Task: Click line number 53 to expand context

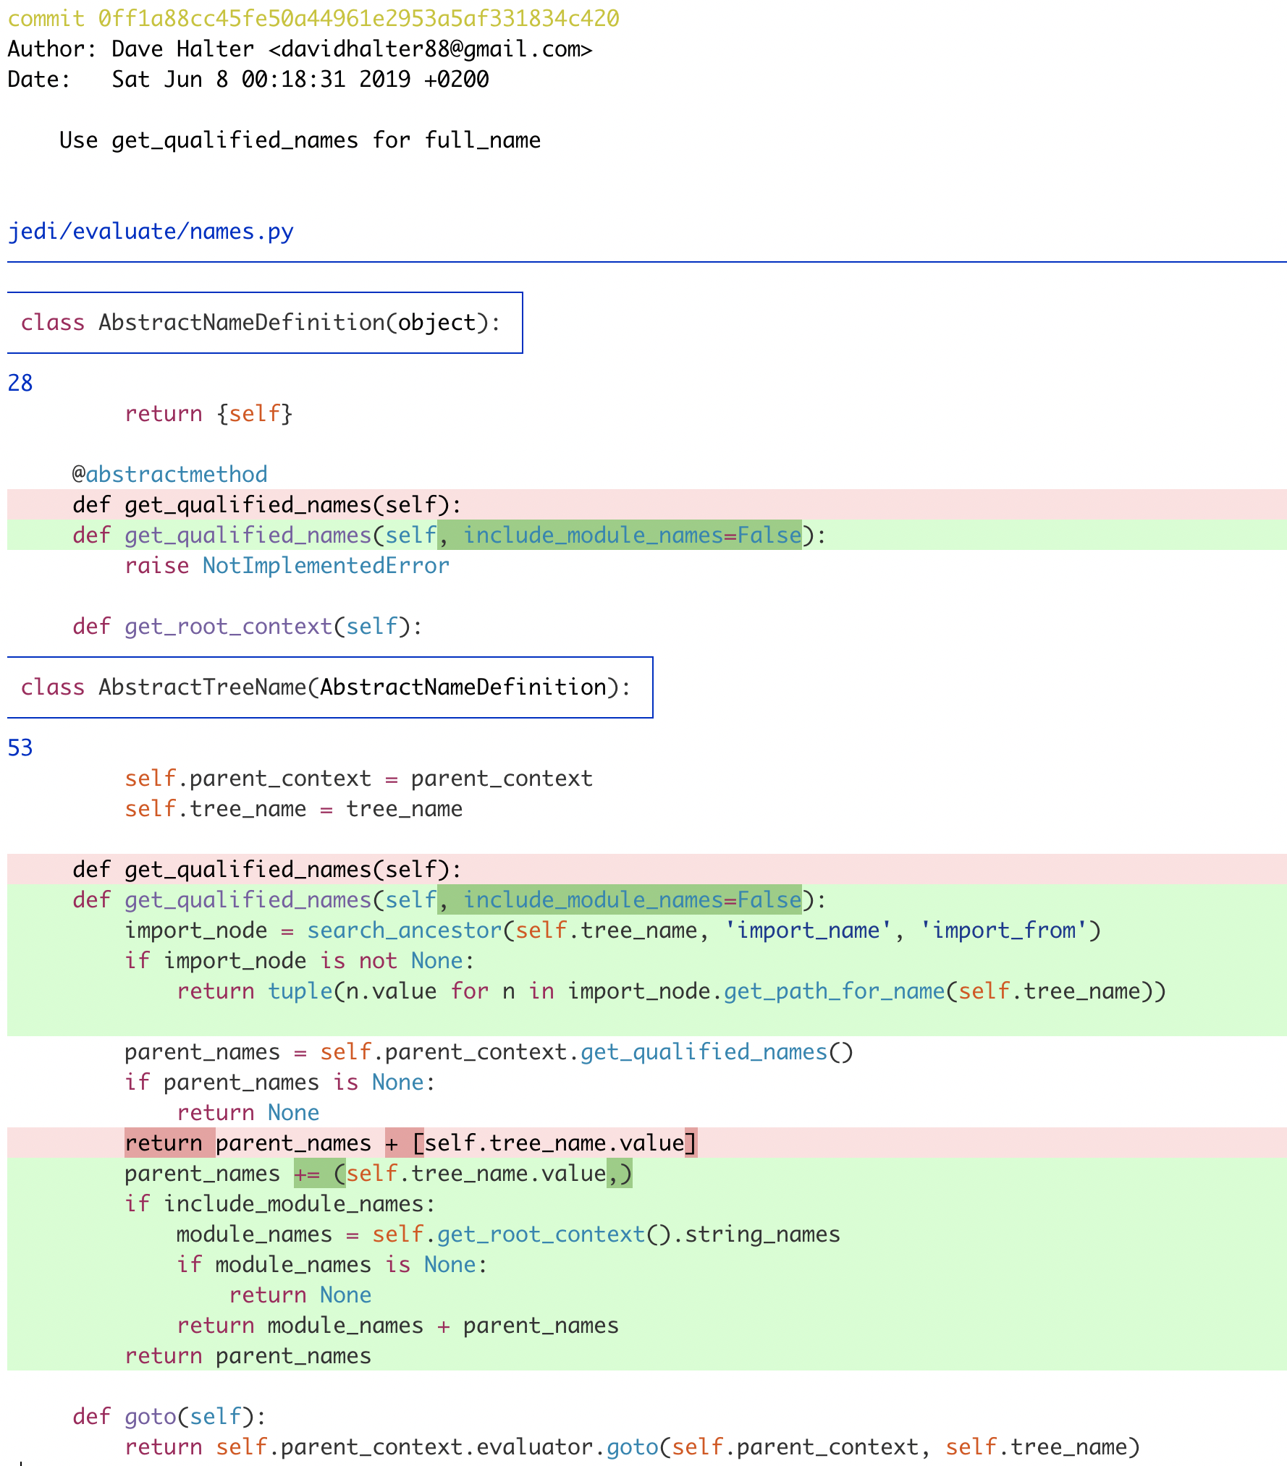Action: pyautogui.click(x=20, y=747)
